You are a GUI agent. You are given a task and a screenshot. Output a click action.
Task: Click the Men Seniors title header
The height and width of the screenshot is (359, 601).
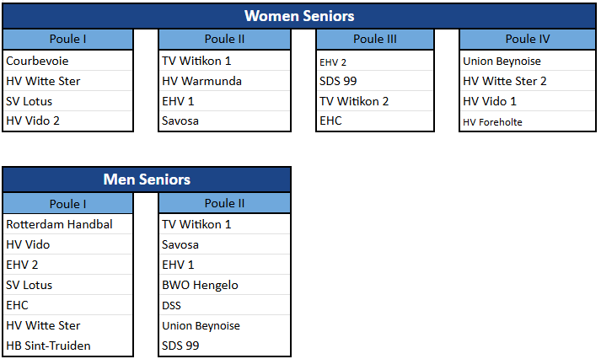[147, 179]
